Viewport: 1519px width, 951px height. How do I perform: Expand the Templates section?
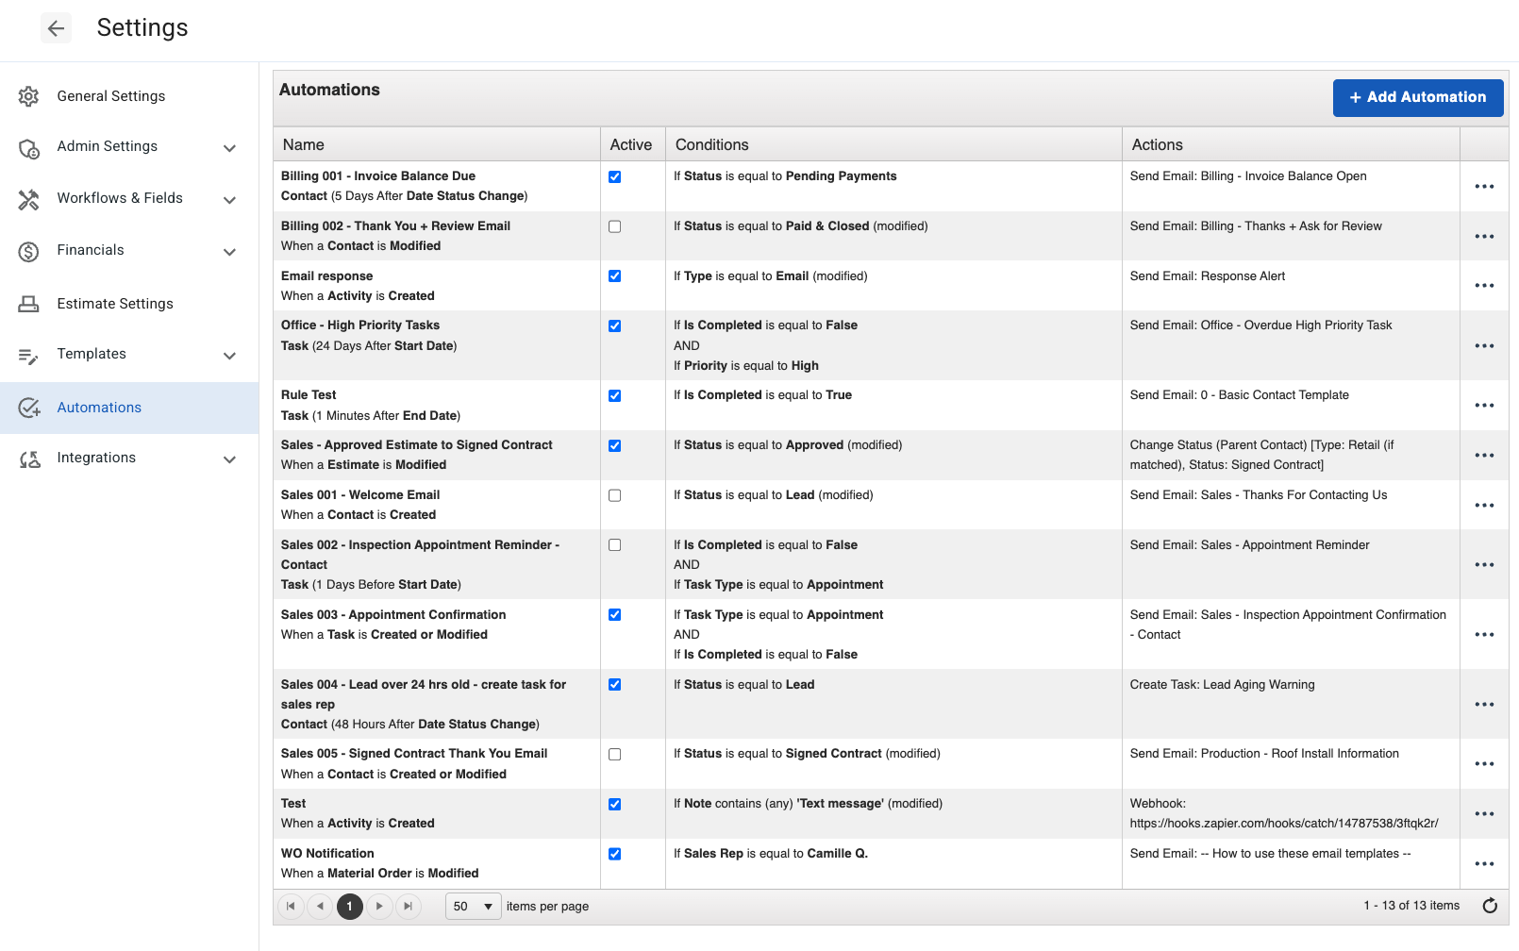pos(229,356)
